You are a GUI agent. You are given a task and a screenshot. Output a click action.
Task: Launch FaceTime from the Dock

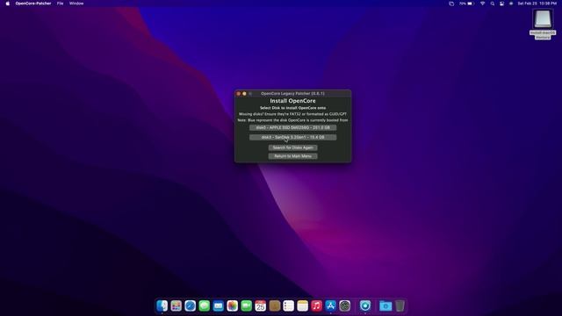click(x=246, y=305)
